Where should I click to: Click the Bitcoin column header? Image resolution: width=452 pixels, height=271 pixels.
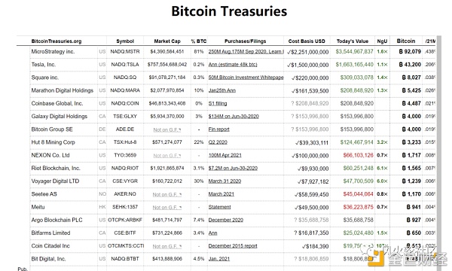click(x=406, y=41)
